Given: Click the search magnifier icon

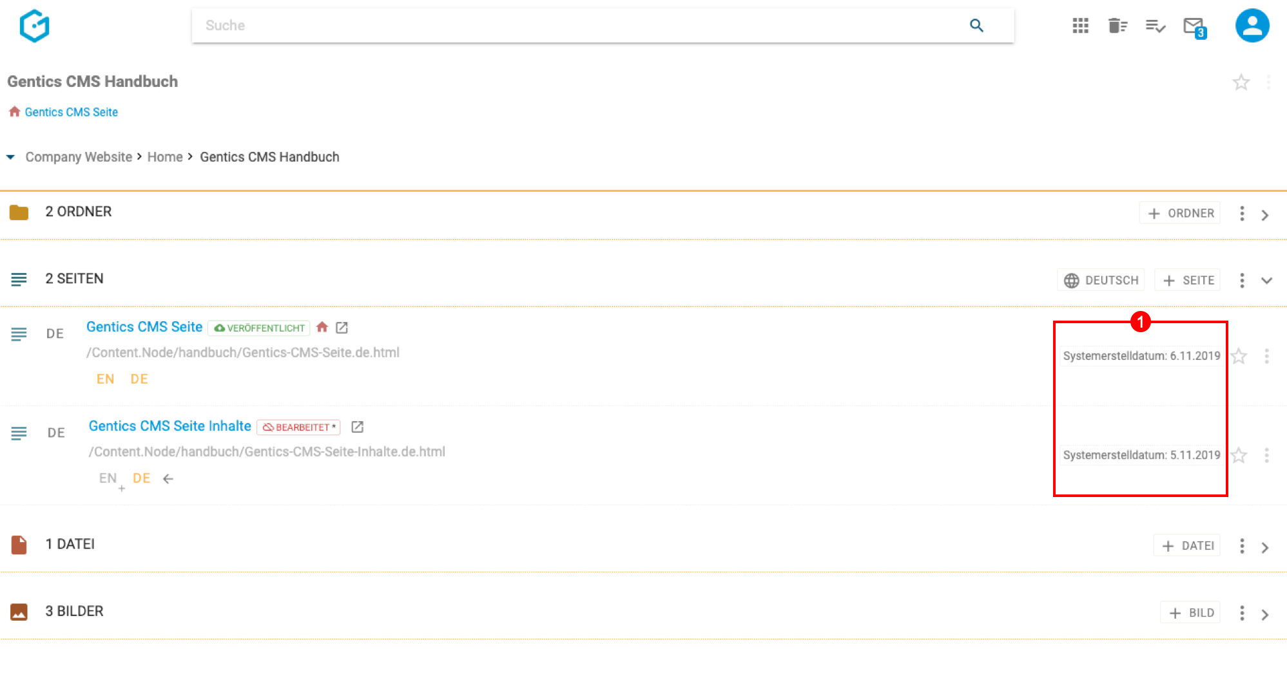Looking at the screenshot, I should pos(976,25).
